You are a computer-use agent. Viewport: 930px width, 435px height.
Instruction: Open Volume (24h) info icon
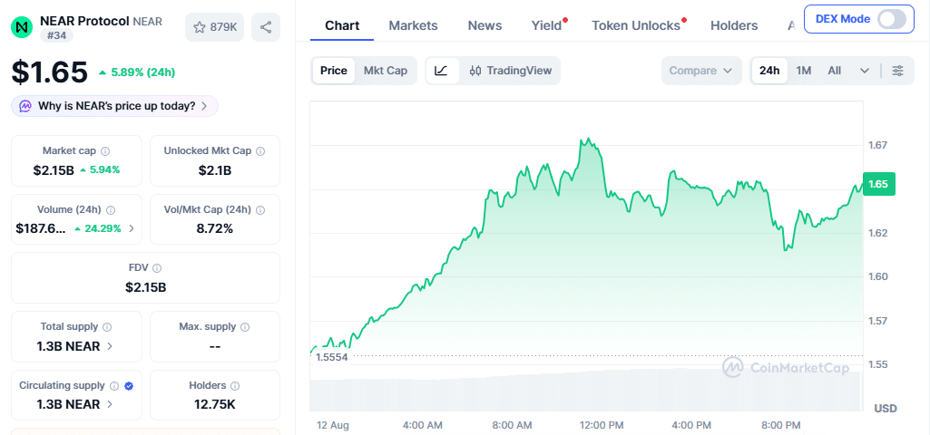[111, 209]
